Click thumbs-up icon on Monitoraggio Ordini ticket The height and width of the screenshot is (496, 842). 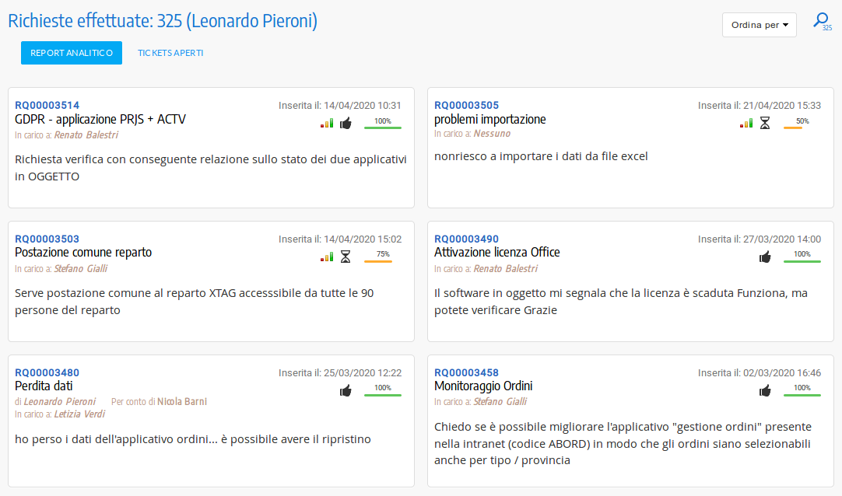point(765,390)
